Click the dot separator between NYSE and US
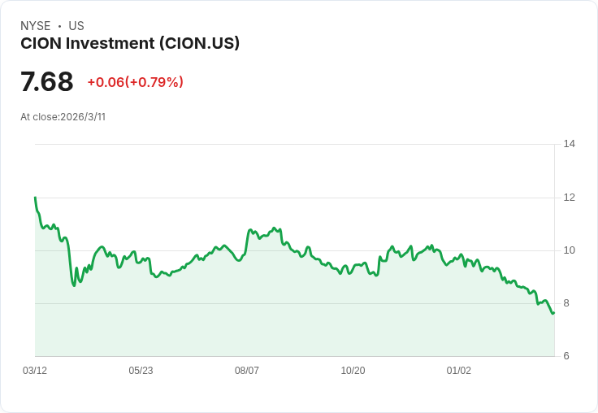This screenshot has width=598, height=413. pyautogui.click(x=59, y=26)
